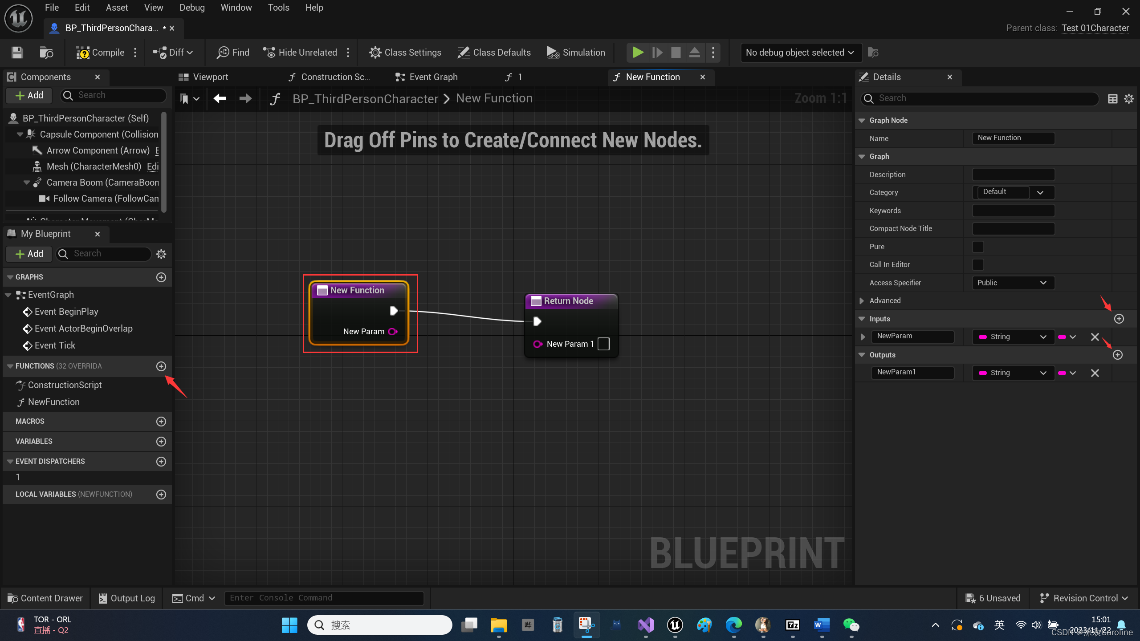The image size is (1140, 641).
Task: Click the NewFunction item in functions list
Action: coord(53,402)
